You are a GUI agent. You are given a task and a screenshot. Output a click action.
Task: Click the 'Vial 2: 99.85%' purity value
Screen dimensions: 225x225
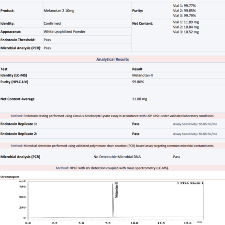tap(184, 11)
